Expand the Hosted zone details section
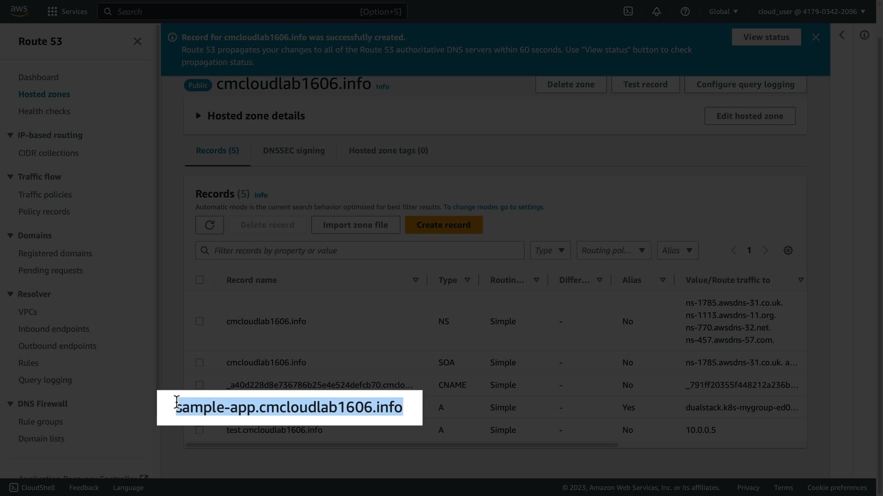The image size is (883, 496). pyautogui.click(x=199, y=116)
